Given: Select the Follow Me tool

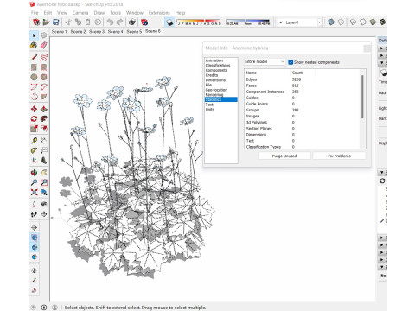Looking at the screenshot, I should 44,118.
